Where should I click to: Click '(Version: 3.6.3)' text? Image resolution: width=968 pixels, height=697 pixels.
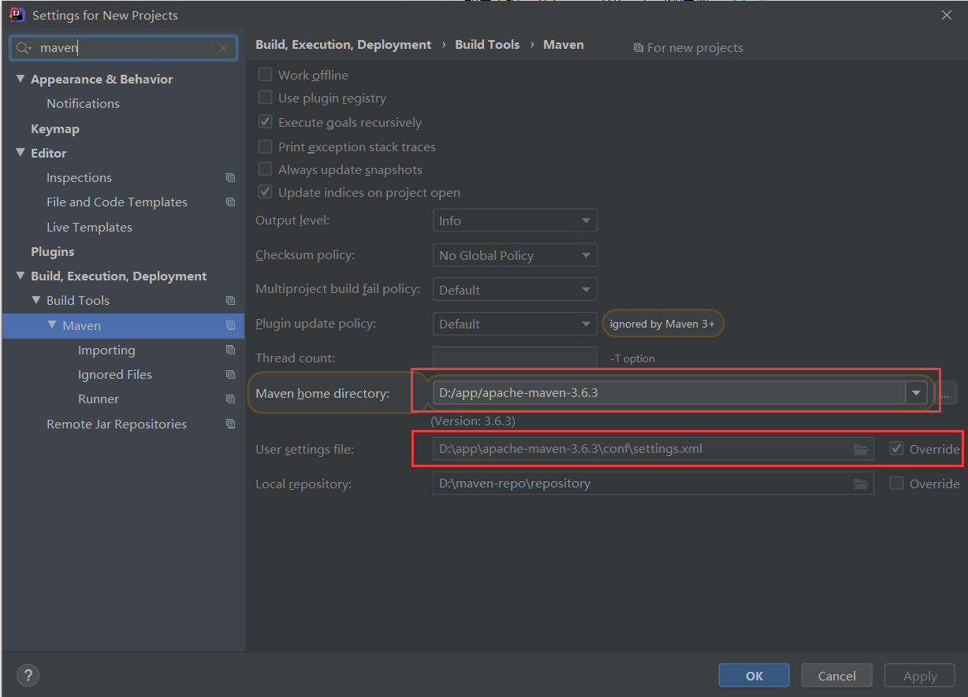(x=473, y=421)
